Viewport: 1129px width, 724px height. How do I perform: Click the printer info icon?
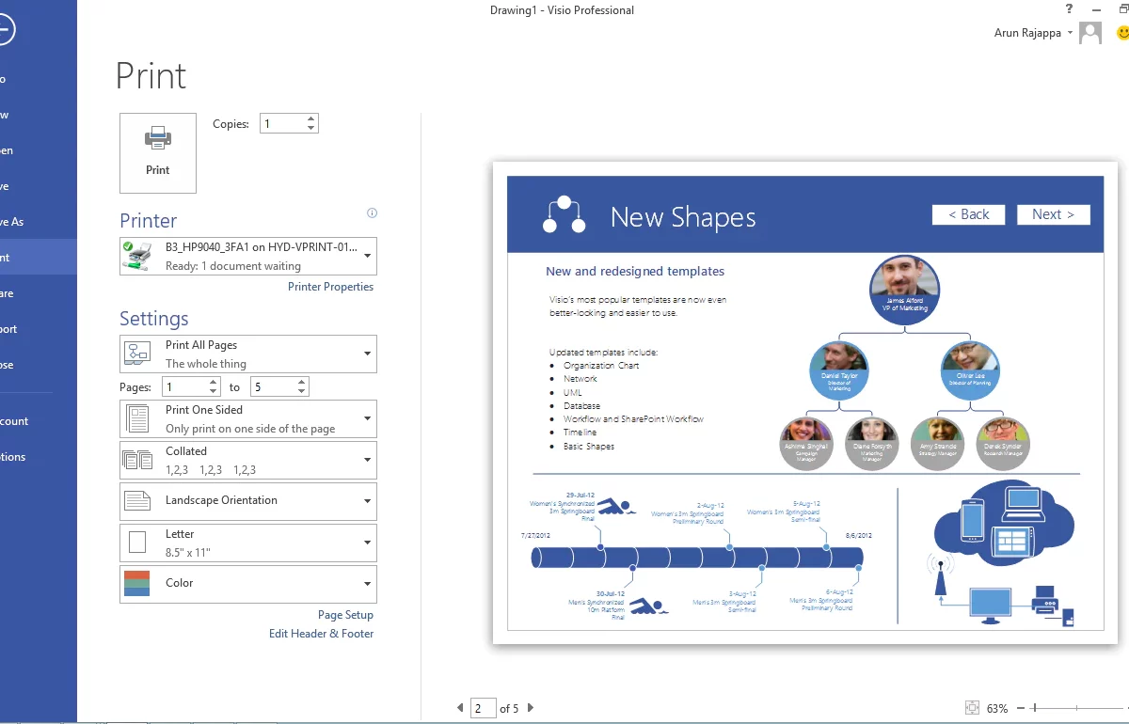pyautogui.click(x=372, y=213)
